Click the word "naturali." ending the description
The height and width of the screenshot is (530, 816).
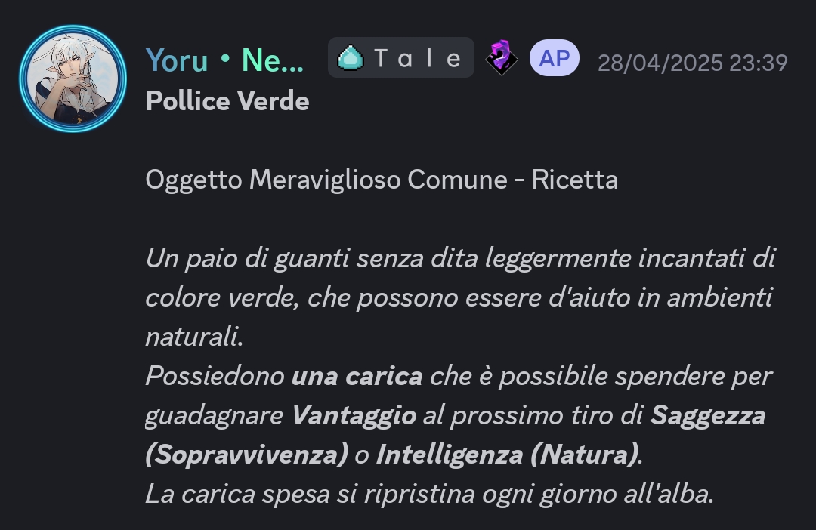[194, 337]
